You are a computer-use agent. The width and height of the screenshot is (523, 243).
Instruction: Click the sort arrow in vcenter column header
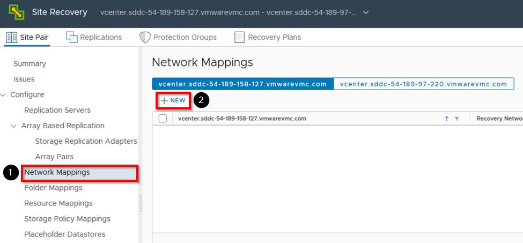(447, 119)
